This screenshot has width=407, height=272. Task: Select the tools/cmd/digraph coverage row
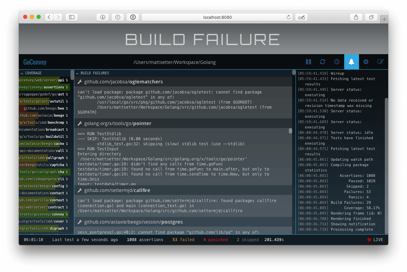[44, 228]
